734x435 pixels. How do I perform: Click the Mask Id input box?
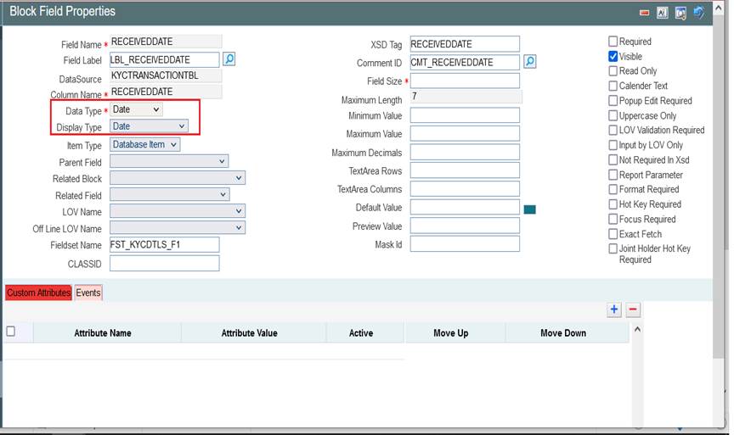[x=465, y=244]
